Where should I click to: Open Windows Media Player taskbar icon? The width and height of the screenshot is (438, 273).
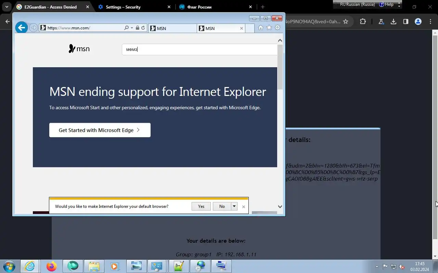coord(115,266)
